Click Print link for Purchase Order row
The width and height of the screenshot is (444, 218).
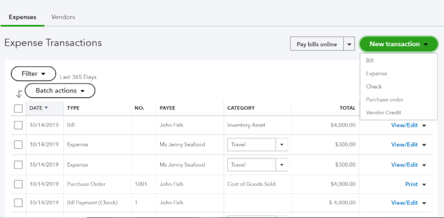412,184
